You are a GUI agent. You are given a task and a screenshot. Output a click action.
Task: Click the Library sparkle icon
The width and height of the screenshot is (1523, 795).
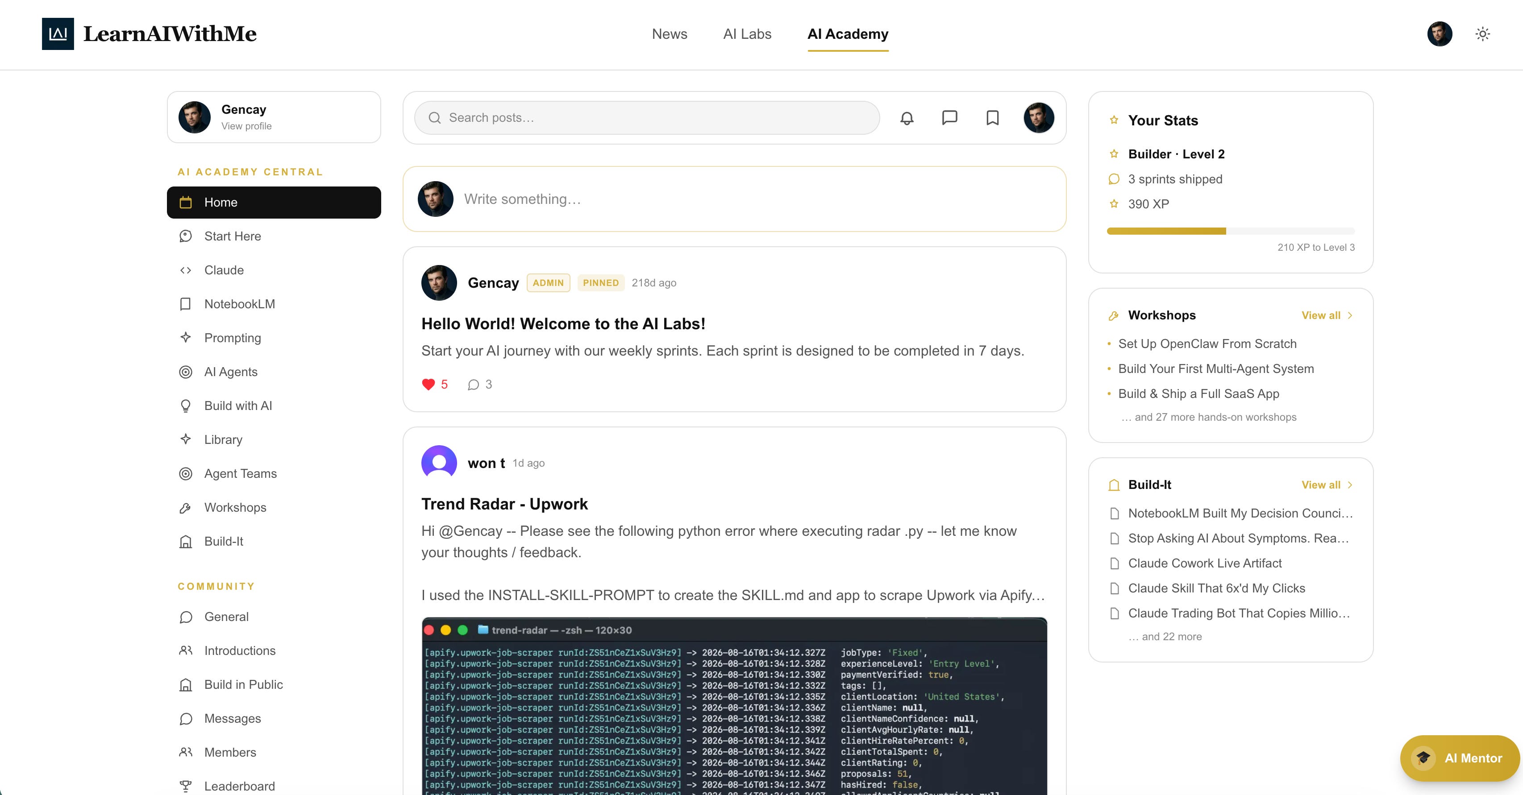pyautogui.click(x=186, y=439)
